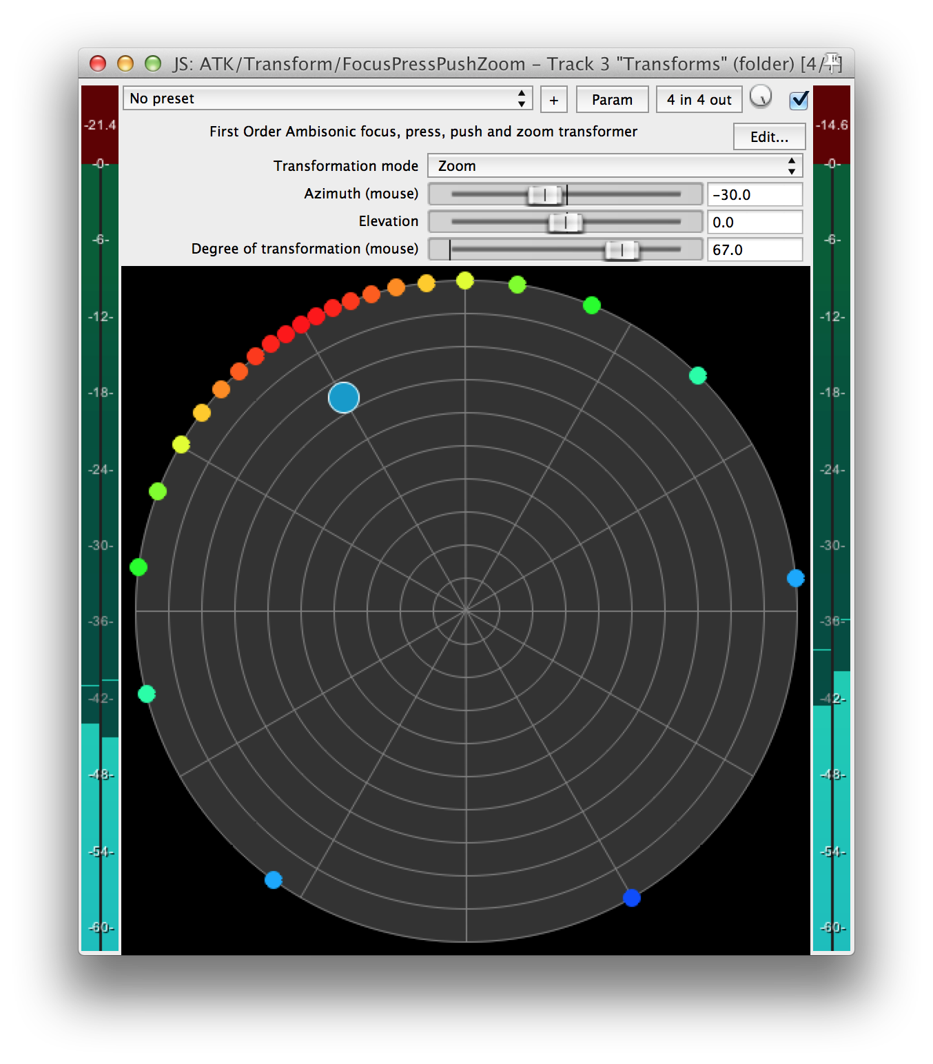Open the 'No preset' dropdown
Viewport: 933px width, 1064px height.
pos(327,99)
